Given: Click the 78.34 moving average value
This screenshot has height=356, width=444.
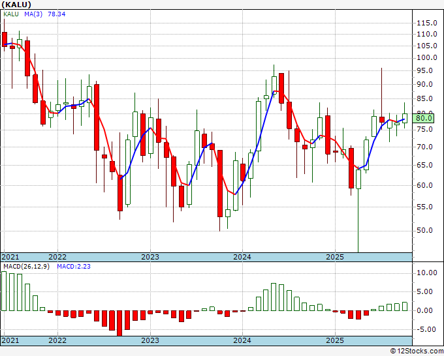Looking at the screenshot, I should 56,14.
